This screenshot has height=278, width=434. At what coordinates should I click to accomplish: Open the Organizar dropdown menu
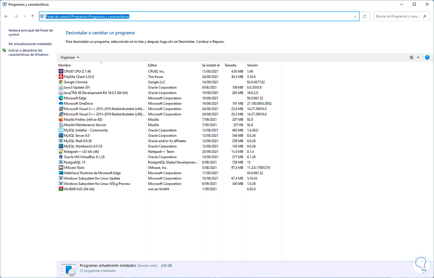[x=70, y=57]
